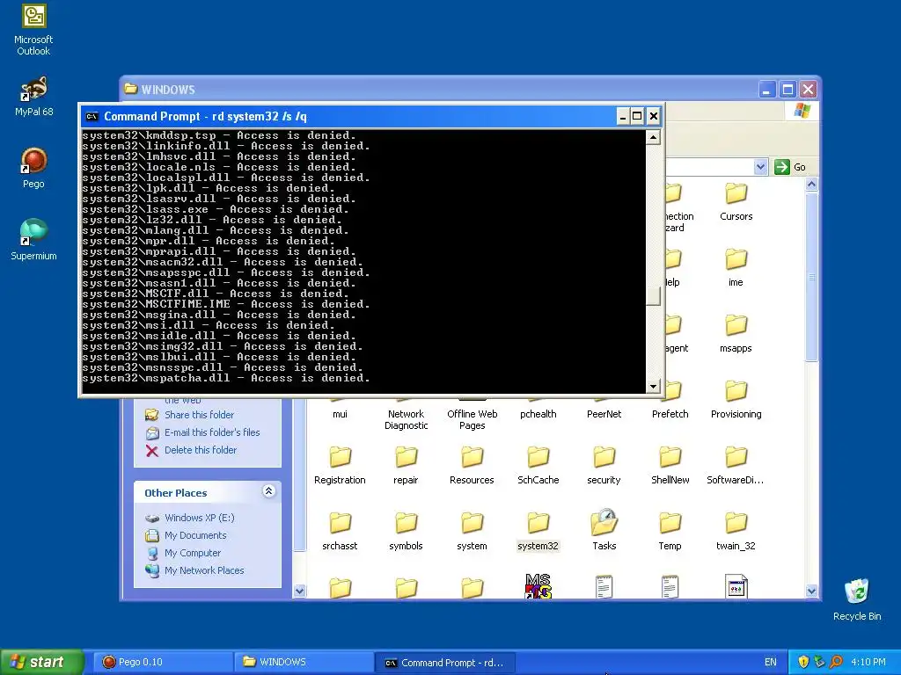Click Share this folder link

pos(200,415)
